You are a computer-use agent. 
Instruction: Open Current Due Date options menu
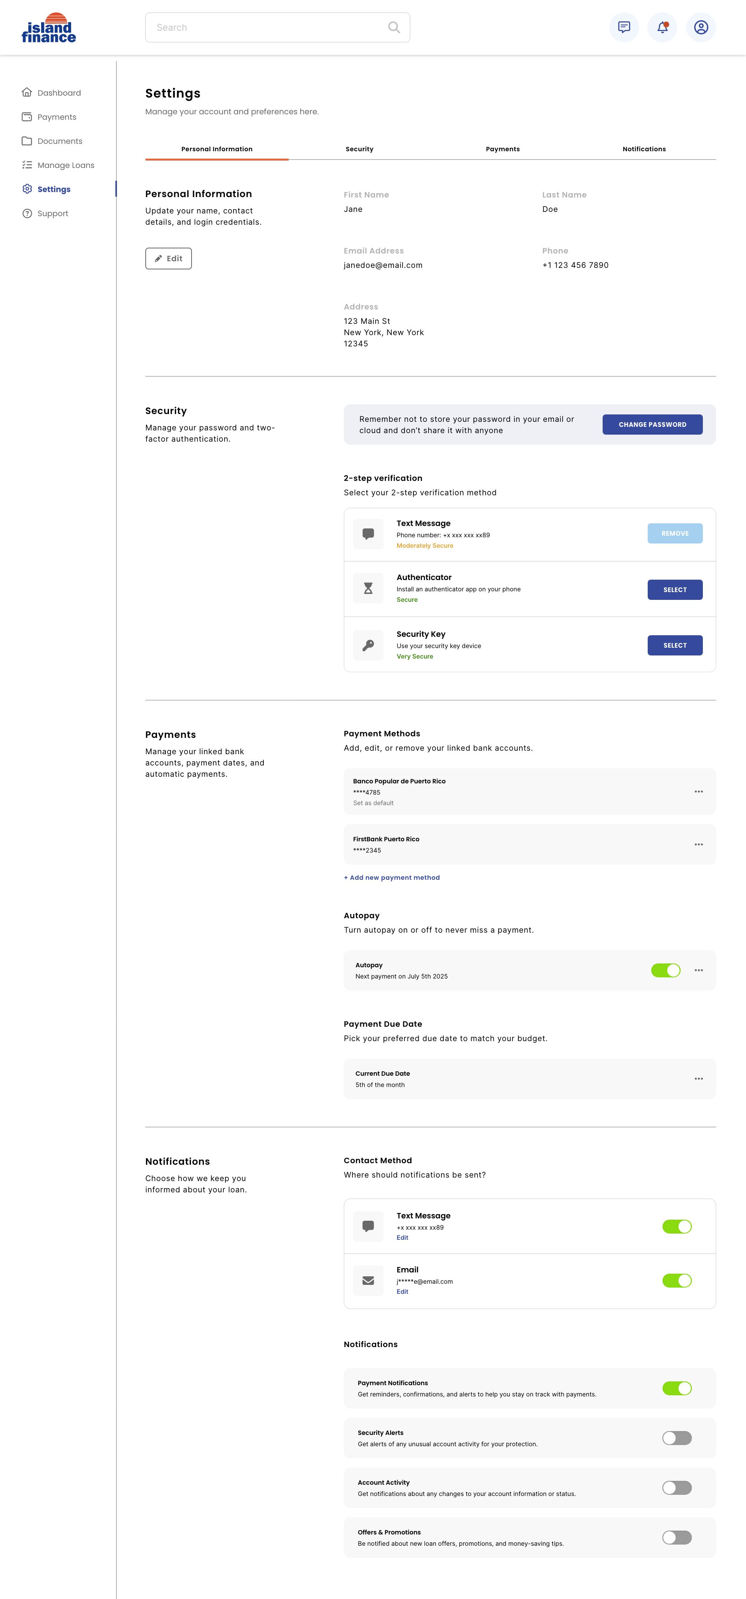tap(698, 1079)
